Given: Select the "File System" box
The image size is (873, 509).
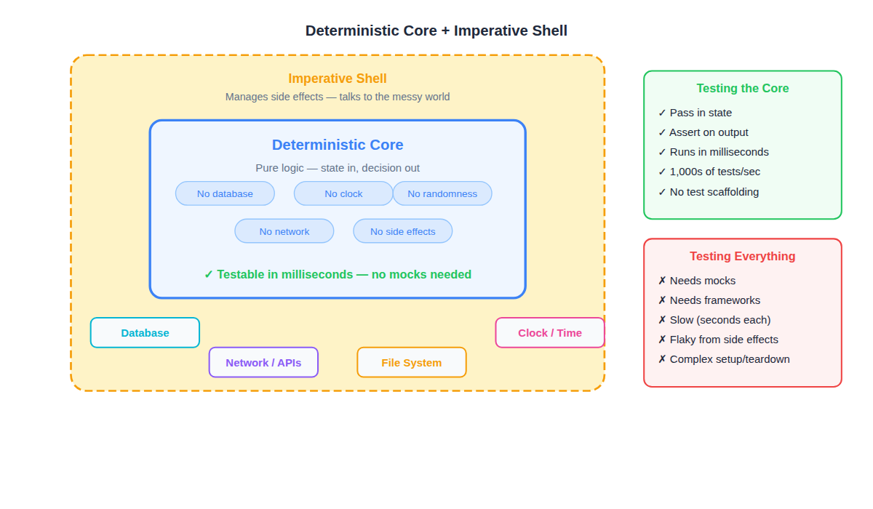Looking at the screenshot, I should [x=411, y=362].
